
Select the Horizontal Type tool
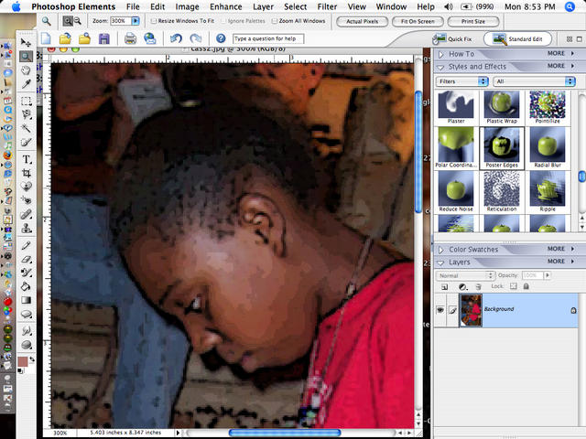[27, 160]
